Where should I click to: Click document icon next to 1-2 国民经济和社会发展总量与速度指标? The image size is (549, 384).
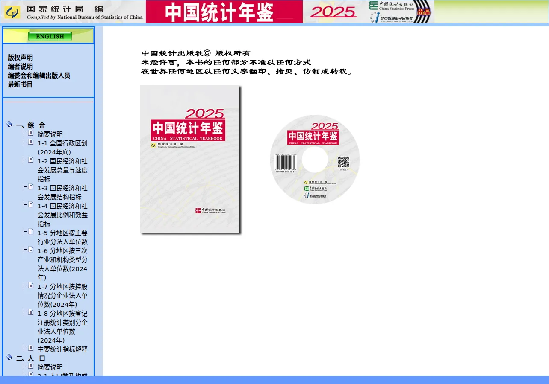click(31, 160)
